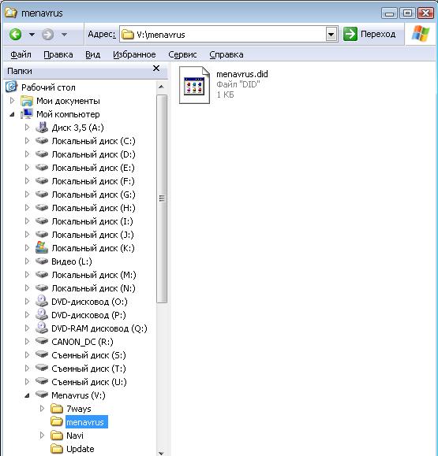The width and height of the screenshot is (438, 456).
Task: Select Локальный диск (J:) in the tree
Action: pyautogui.click(x=92, y=235)
